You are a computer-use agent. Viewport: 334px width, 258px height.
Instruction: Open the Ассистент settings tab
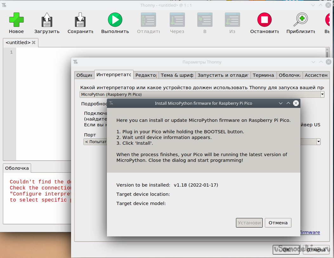pyautogui.click(x=316, y=75)
